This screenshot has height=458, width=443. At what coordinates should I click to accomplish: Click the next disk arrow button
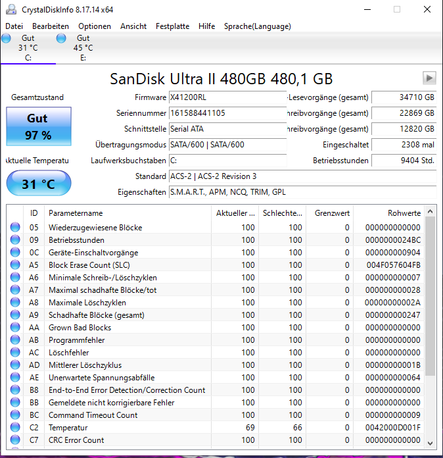click(429, 78)
